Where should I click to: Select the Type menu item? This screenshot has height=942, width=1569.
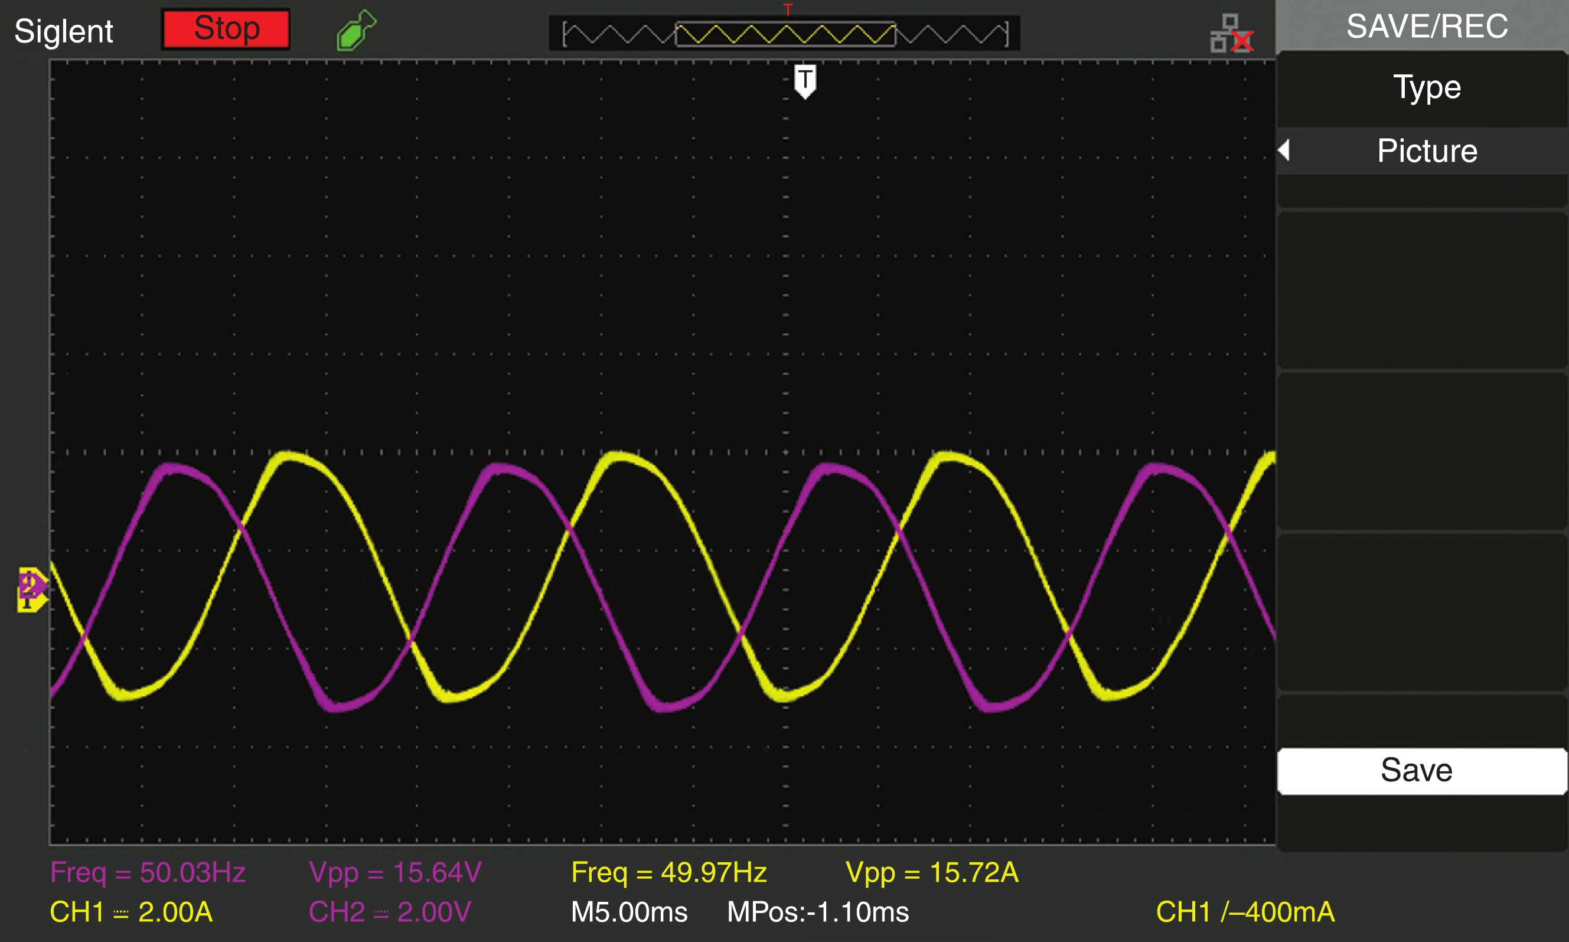click(1426, 87)
